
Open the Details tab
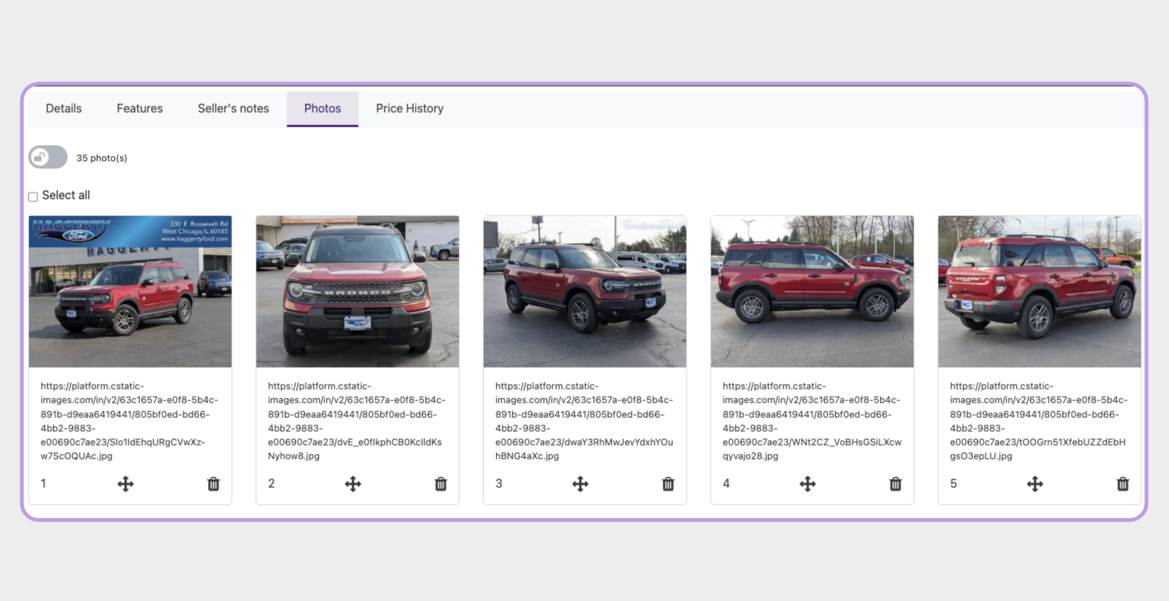(x=63, y=109)
